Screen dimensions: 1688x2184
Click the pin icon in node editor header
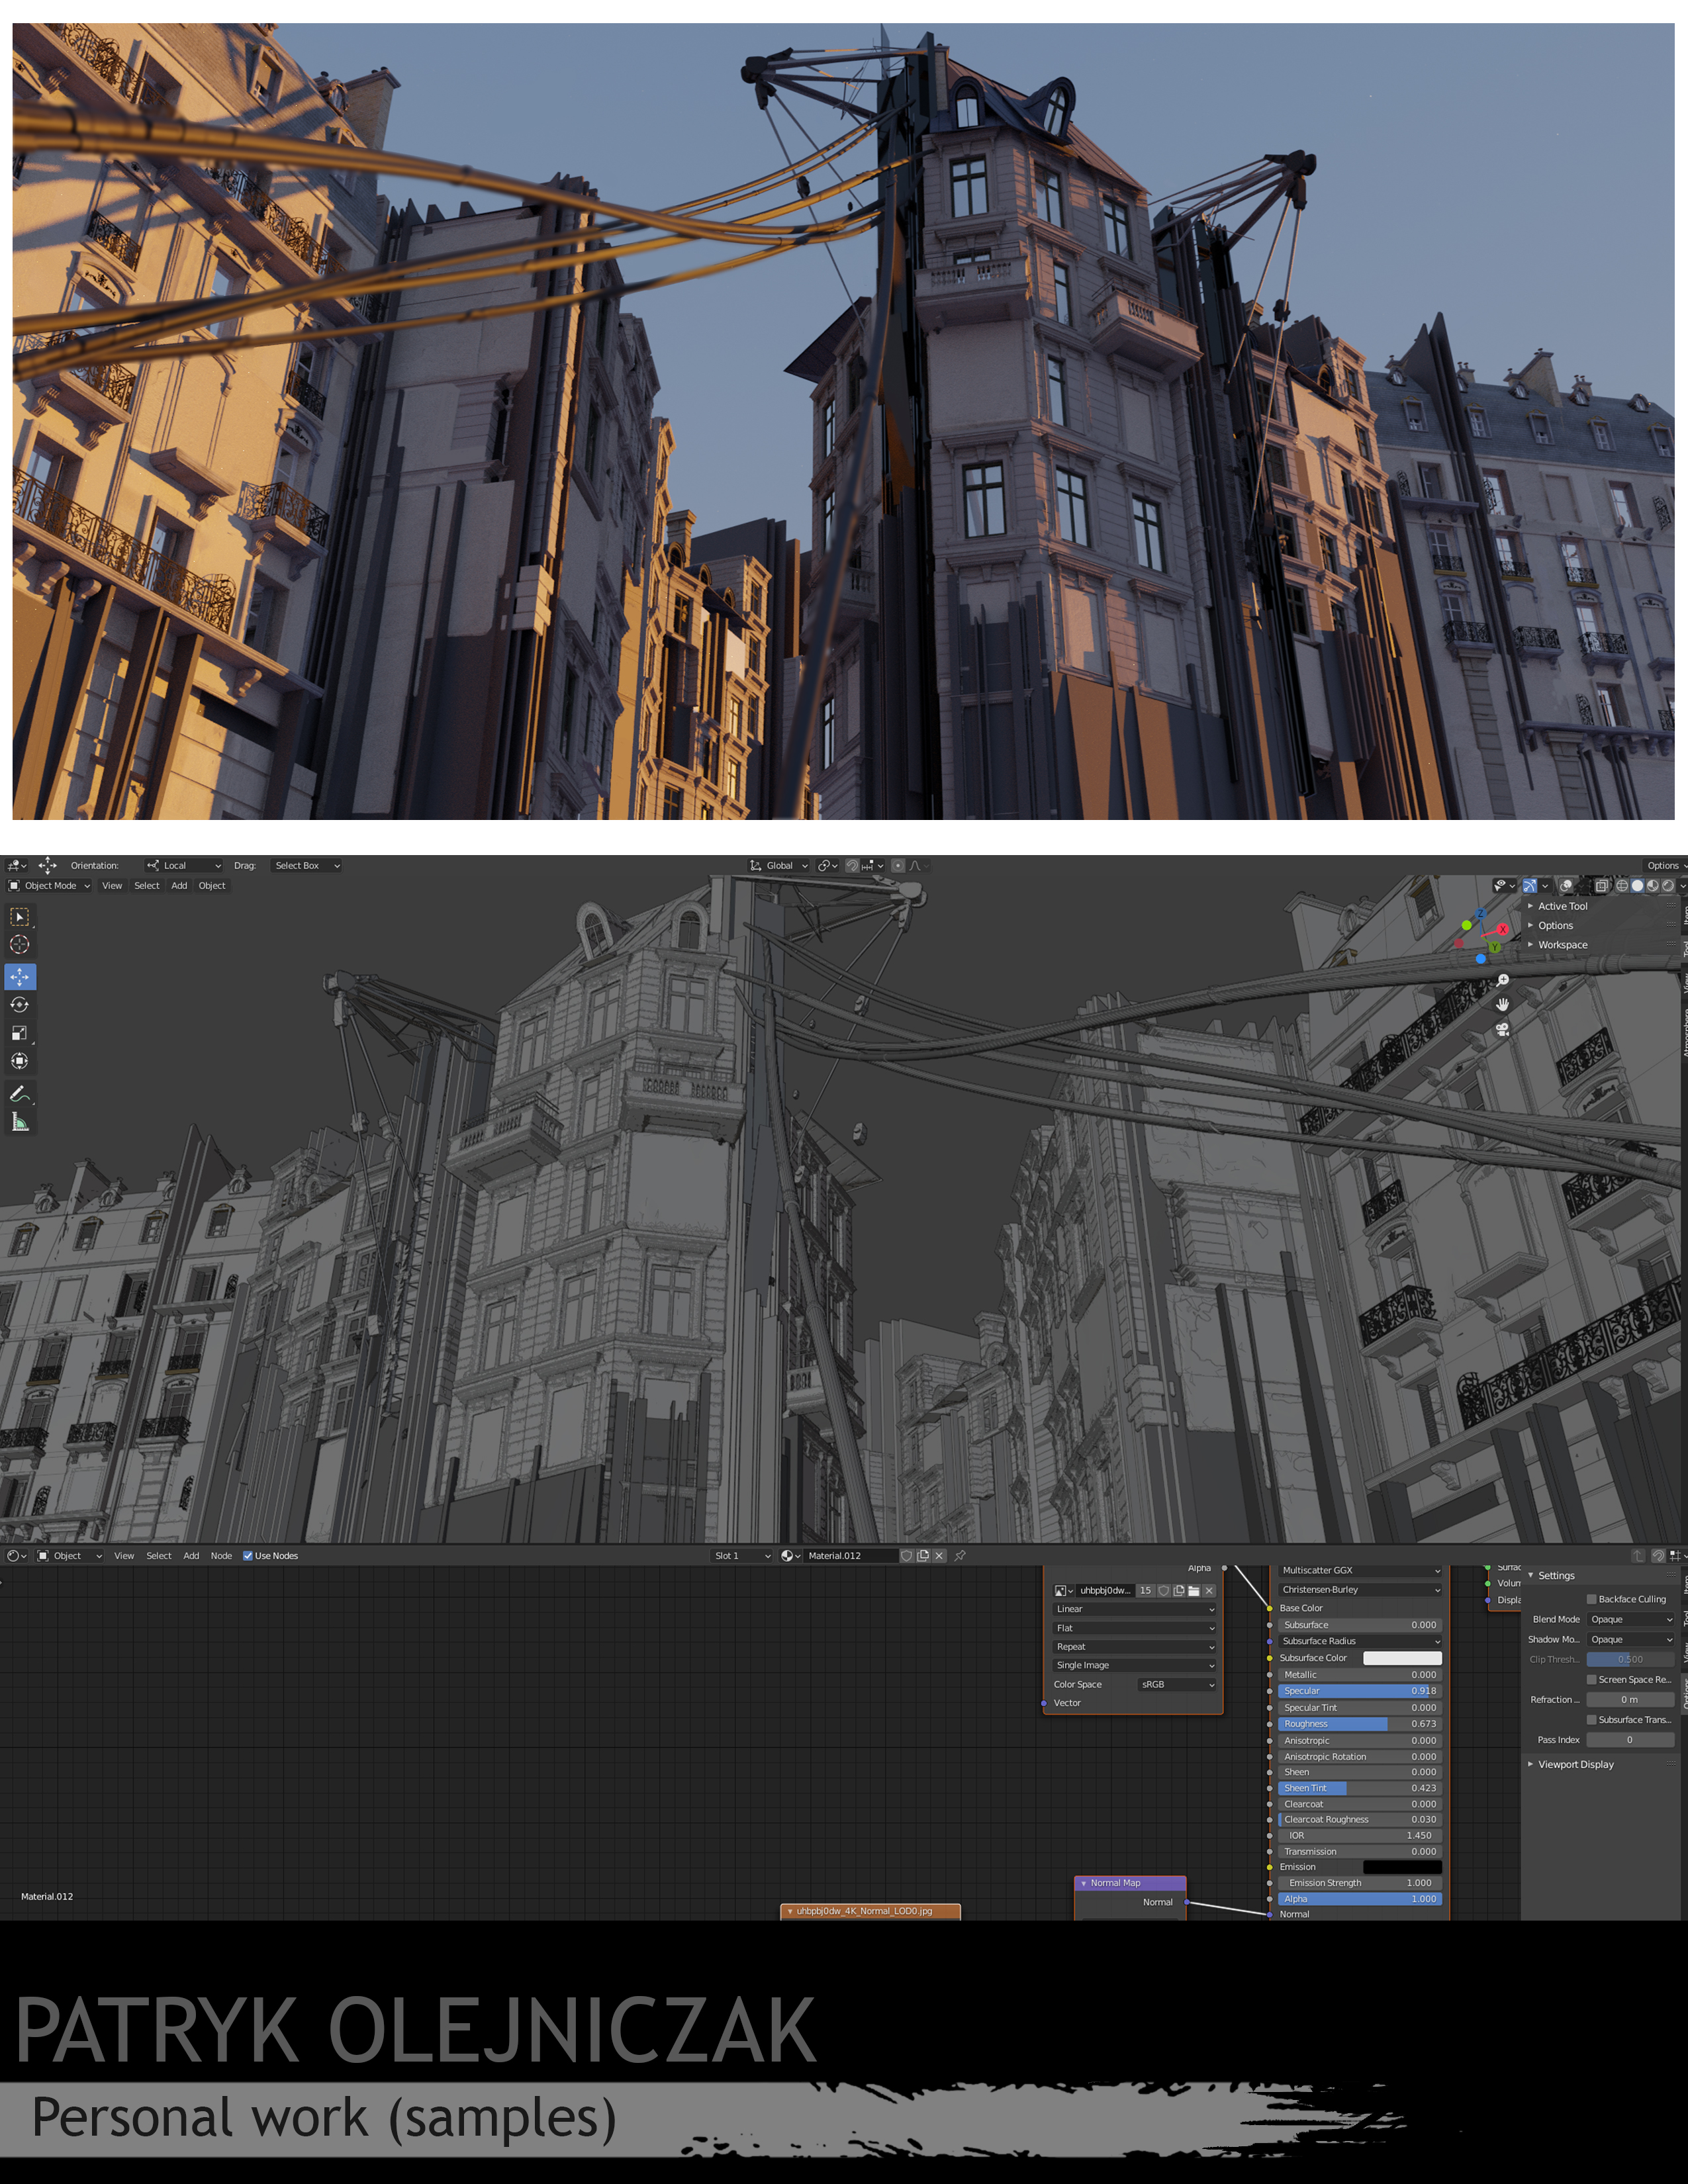[960, 1555]
